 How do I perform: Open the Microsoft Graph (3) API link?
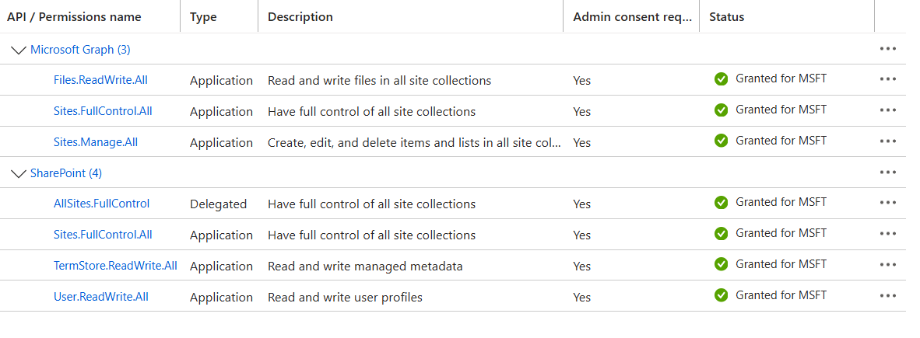(80, 50)
